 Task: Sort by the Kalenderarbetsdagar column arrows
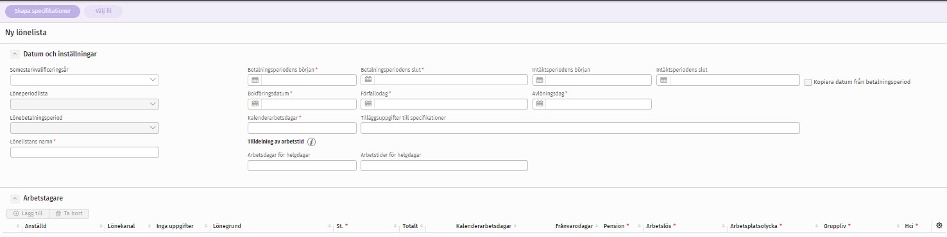pos(516,226)
